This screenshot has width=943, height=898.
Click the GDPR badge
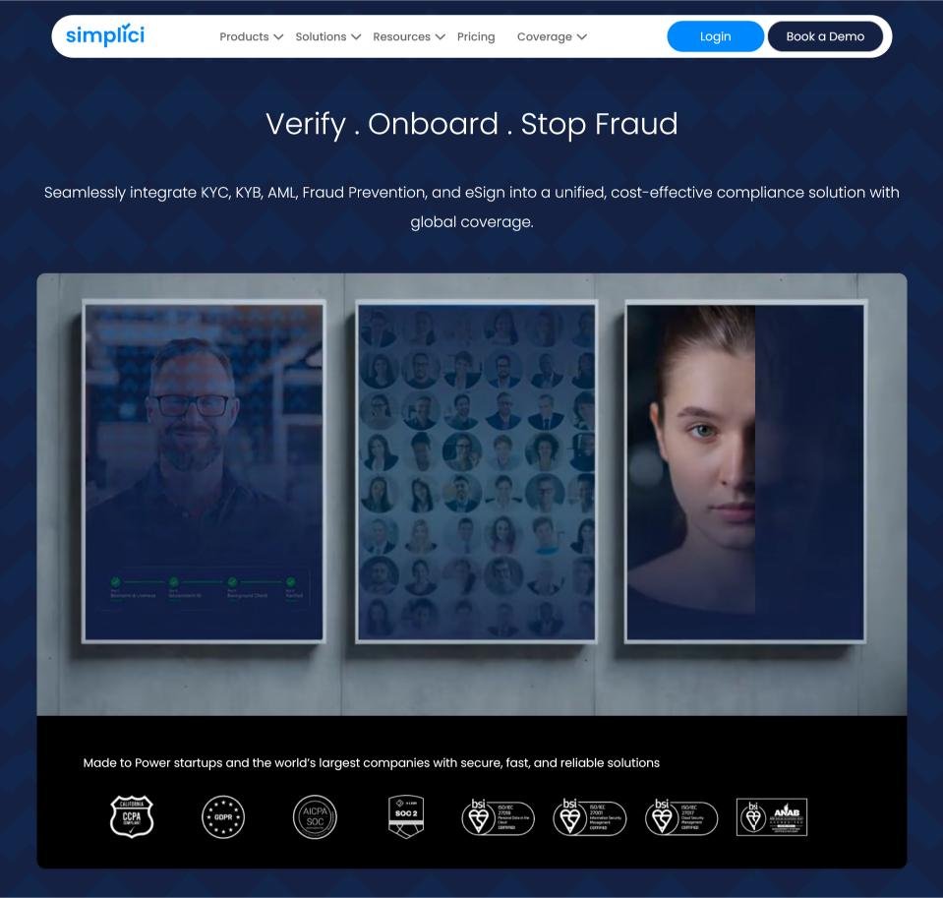point(223,816)
